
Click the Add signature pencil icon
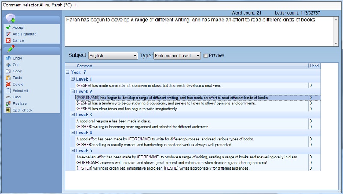8,34
